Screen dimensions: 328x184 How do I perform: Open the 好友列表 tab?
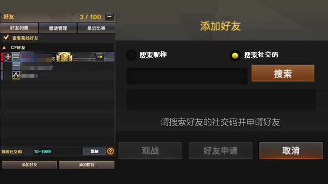point(19,28)
